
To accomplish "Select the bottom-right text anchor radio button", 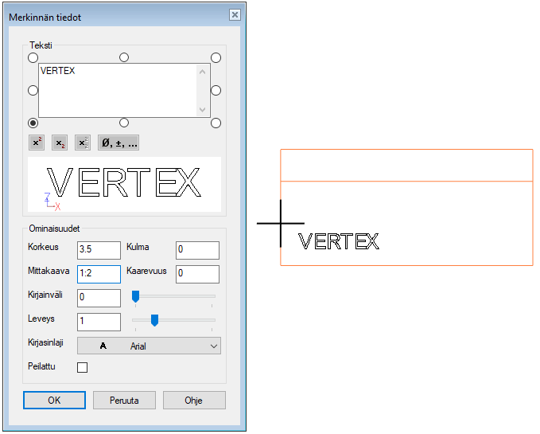I will [216, 123].
